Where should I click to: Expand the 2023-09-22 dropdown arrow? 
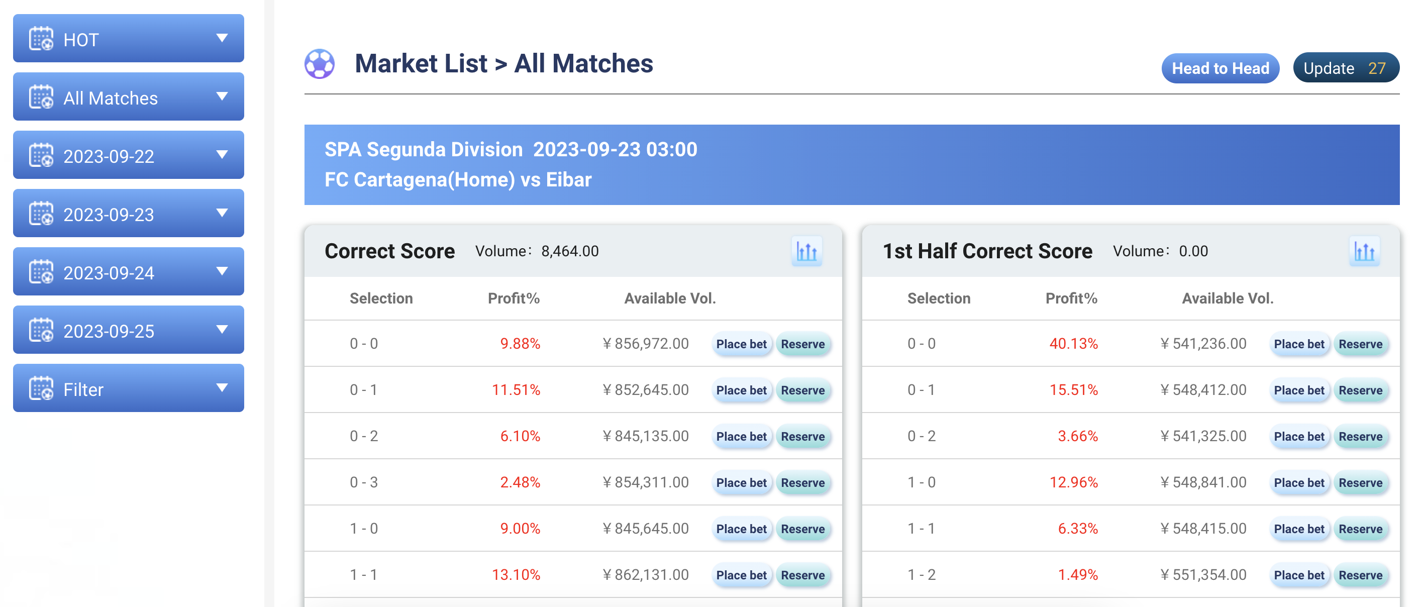222,155
